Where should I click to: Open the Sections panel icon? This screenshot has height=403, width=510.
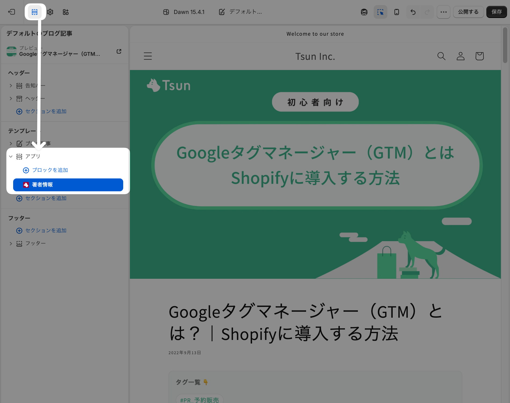(x=35, y=12)
